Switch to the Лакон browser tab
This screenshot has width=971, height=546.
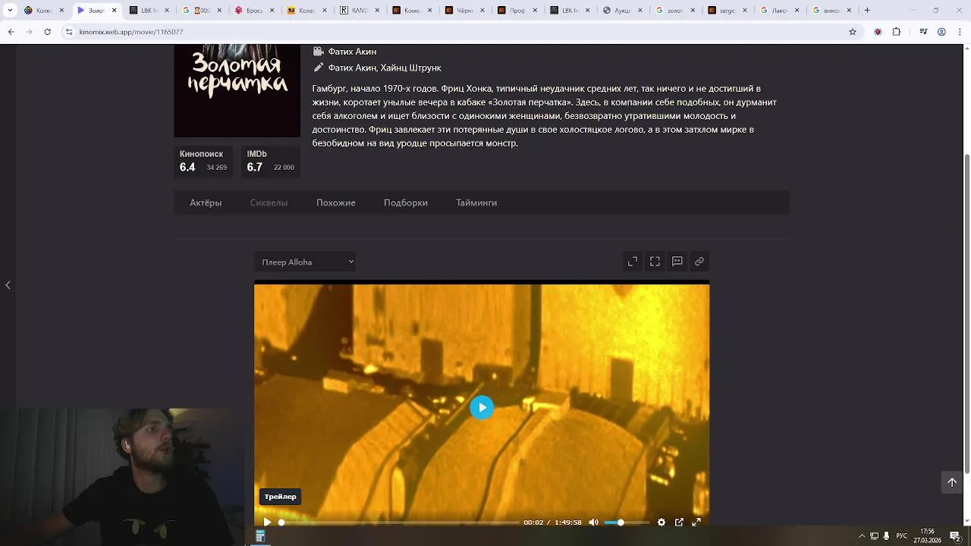tap(778, 11)
